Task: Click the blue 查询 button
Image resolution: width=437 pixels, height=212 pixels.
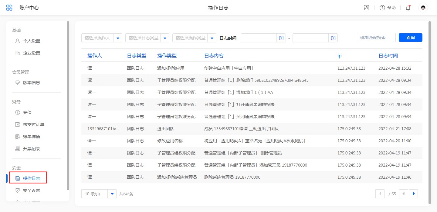Action: (x=410, y=38)
